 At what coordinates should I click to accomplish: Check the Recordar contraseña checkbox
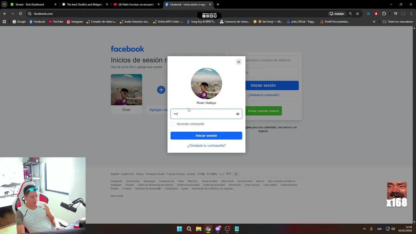point(173,124)
